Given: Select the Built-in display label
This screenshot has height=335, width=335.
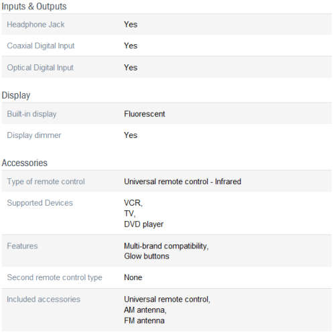Looking at the screenshot, I should click(x=31, y=114).
